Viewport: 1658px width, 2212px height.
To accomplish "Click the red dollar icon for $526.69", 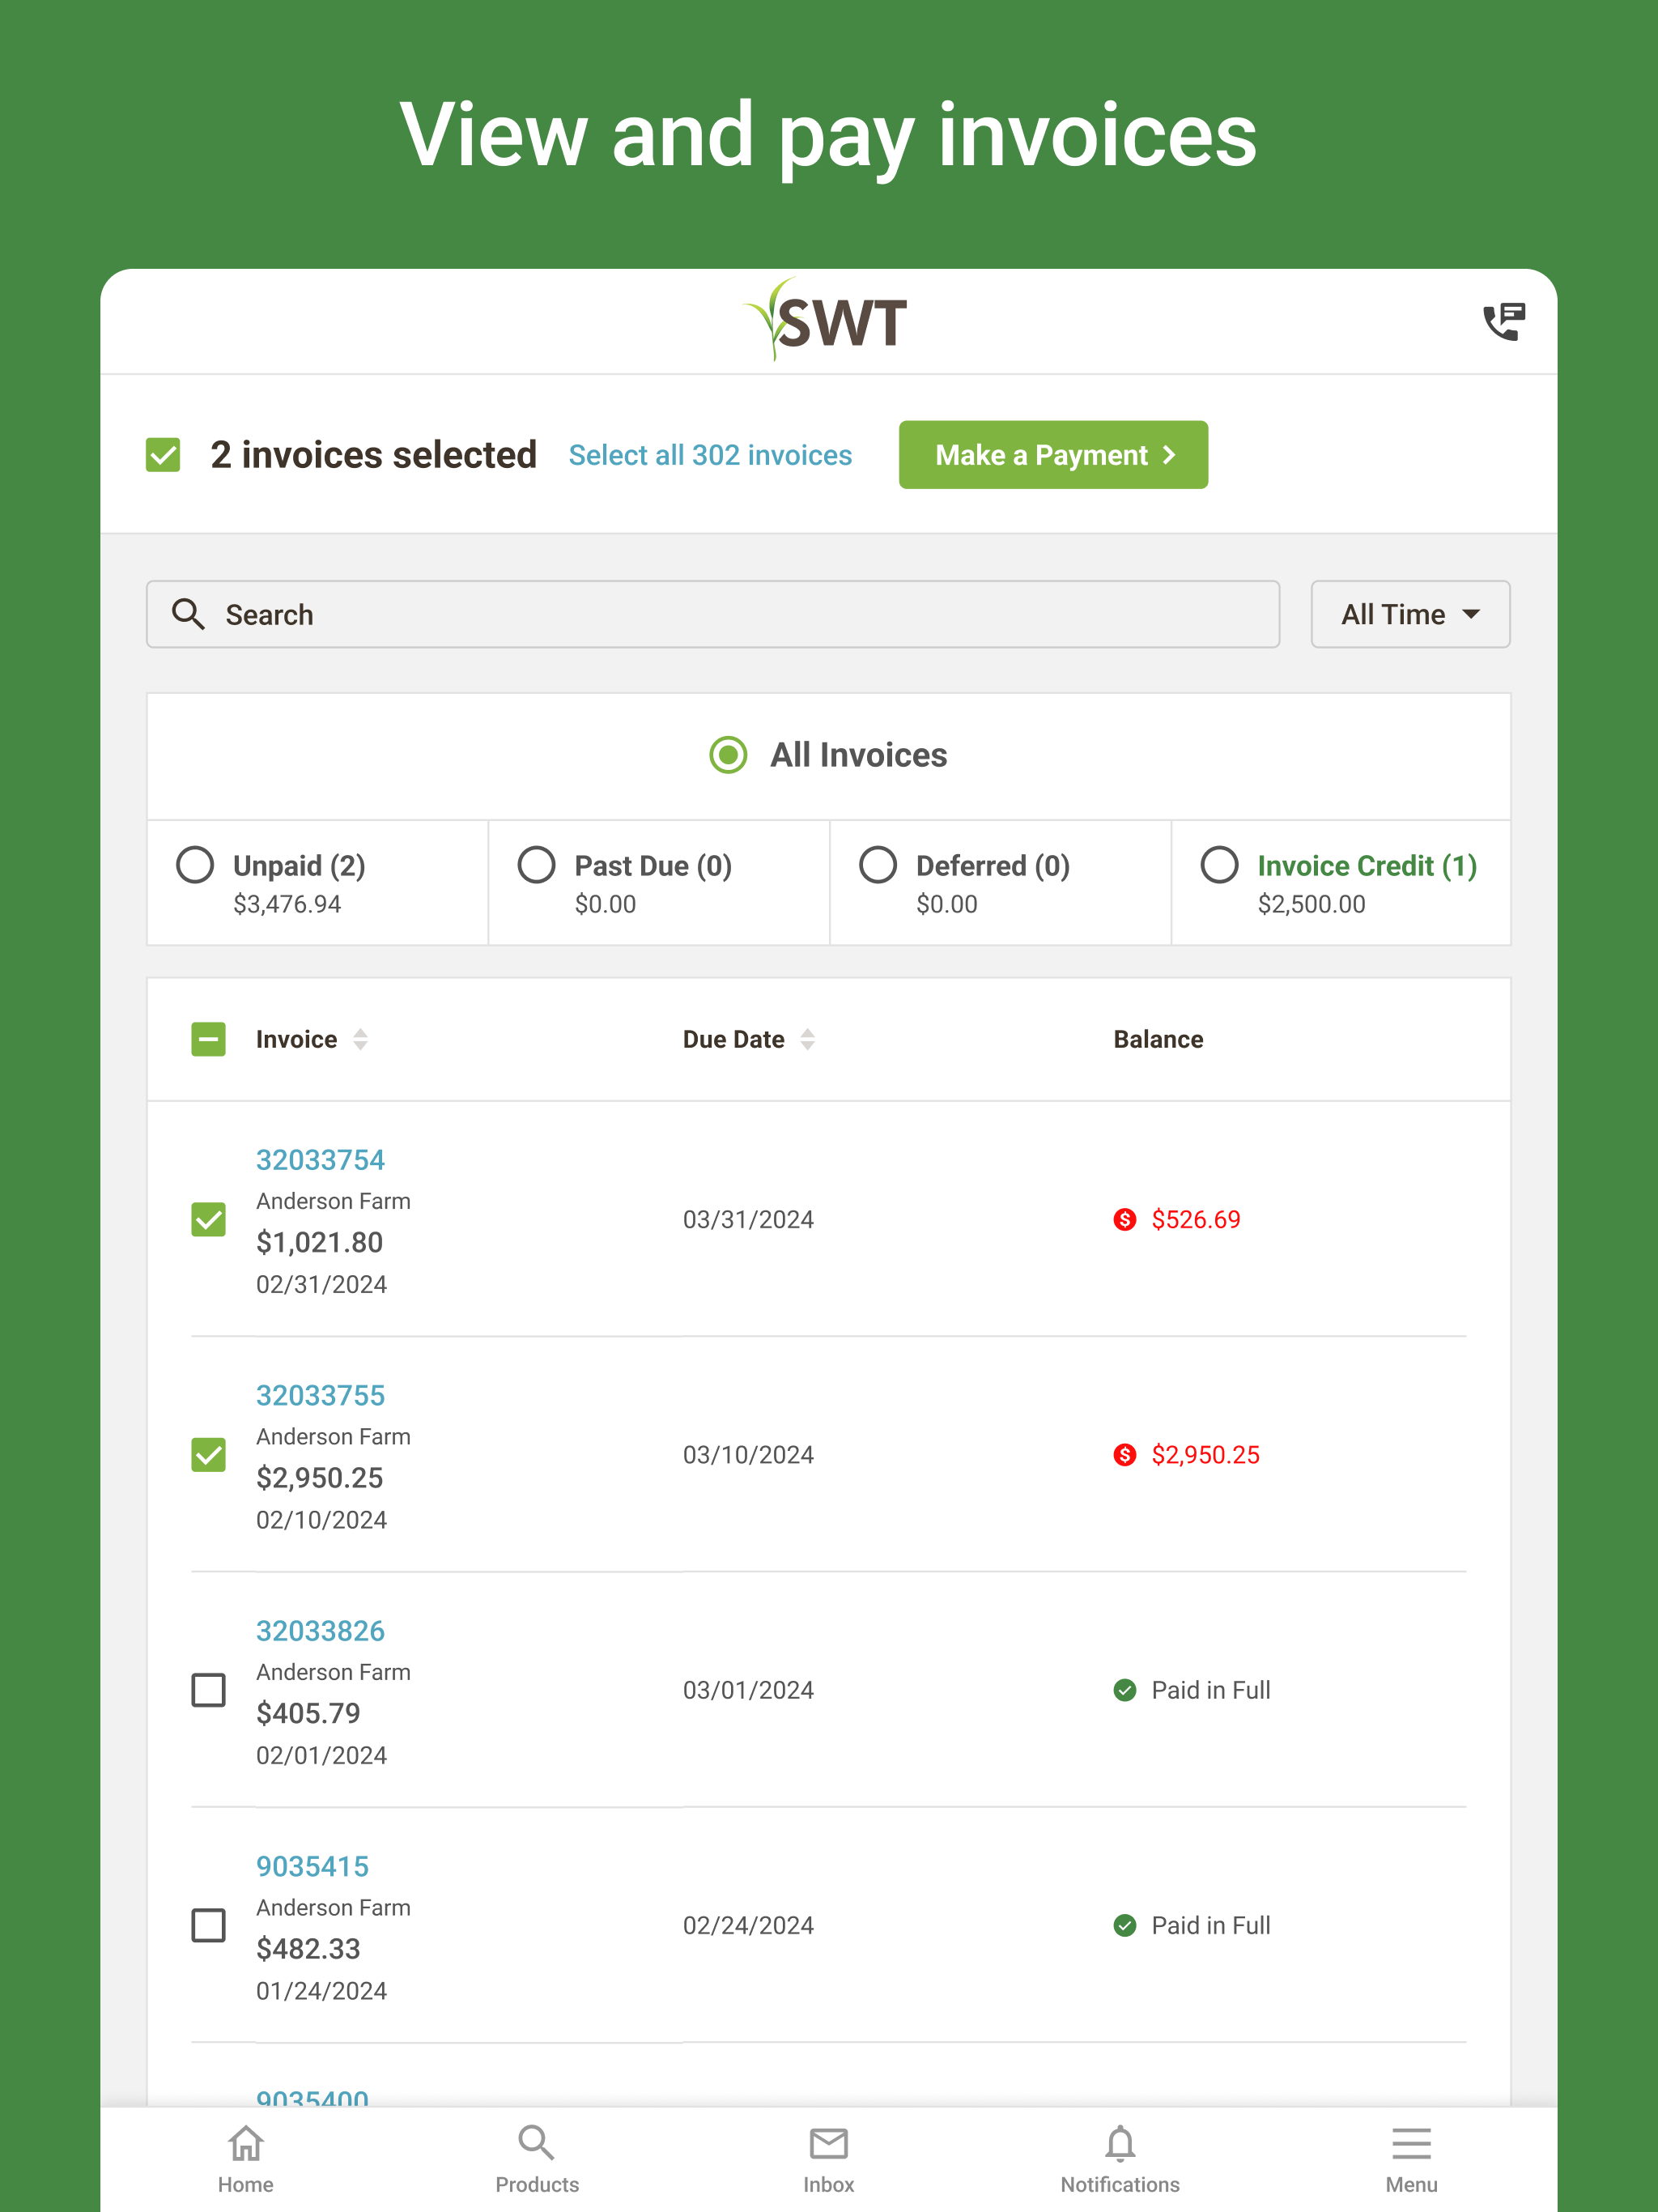I will coord(1125,1219).
